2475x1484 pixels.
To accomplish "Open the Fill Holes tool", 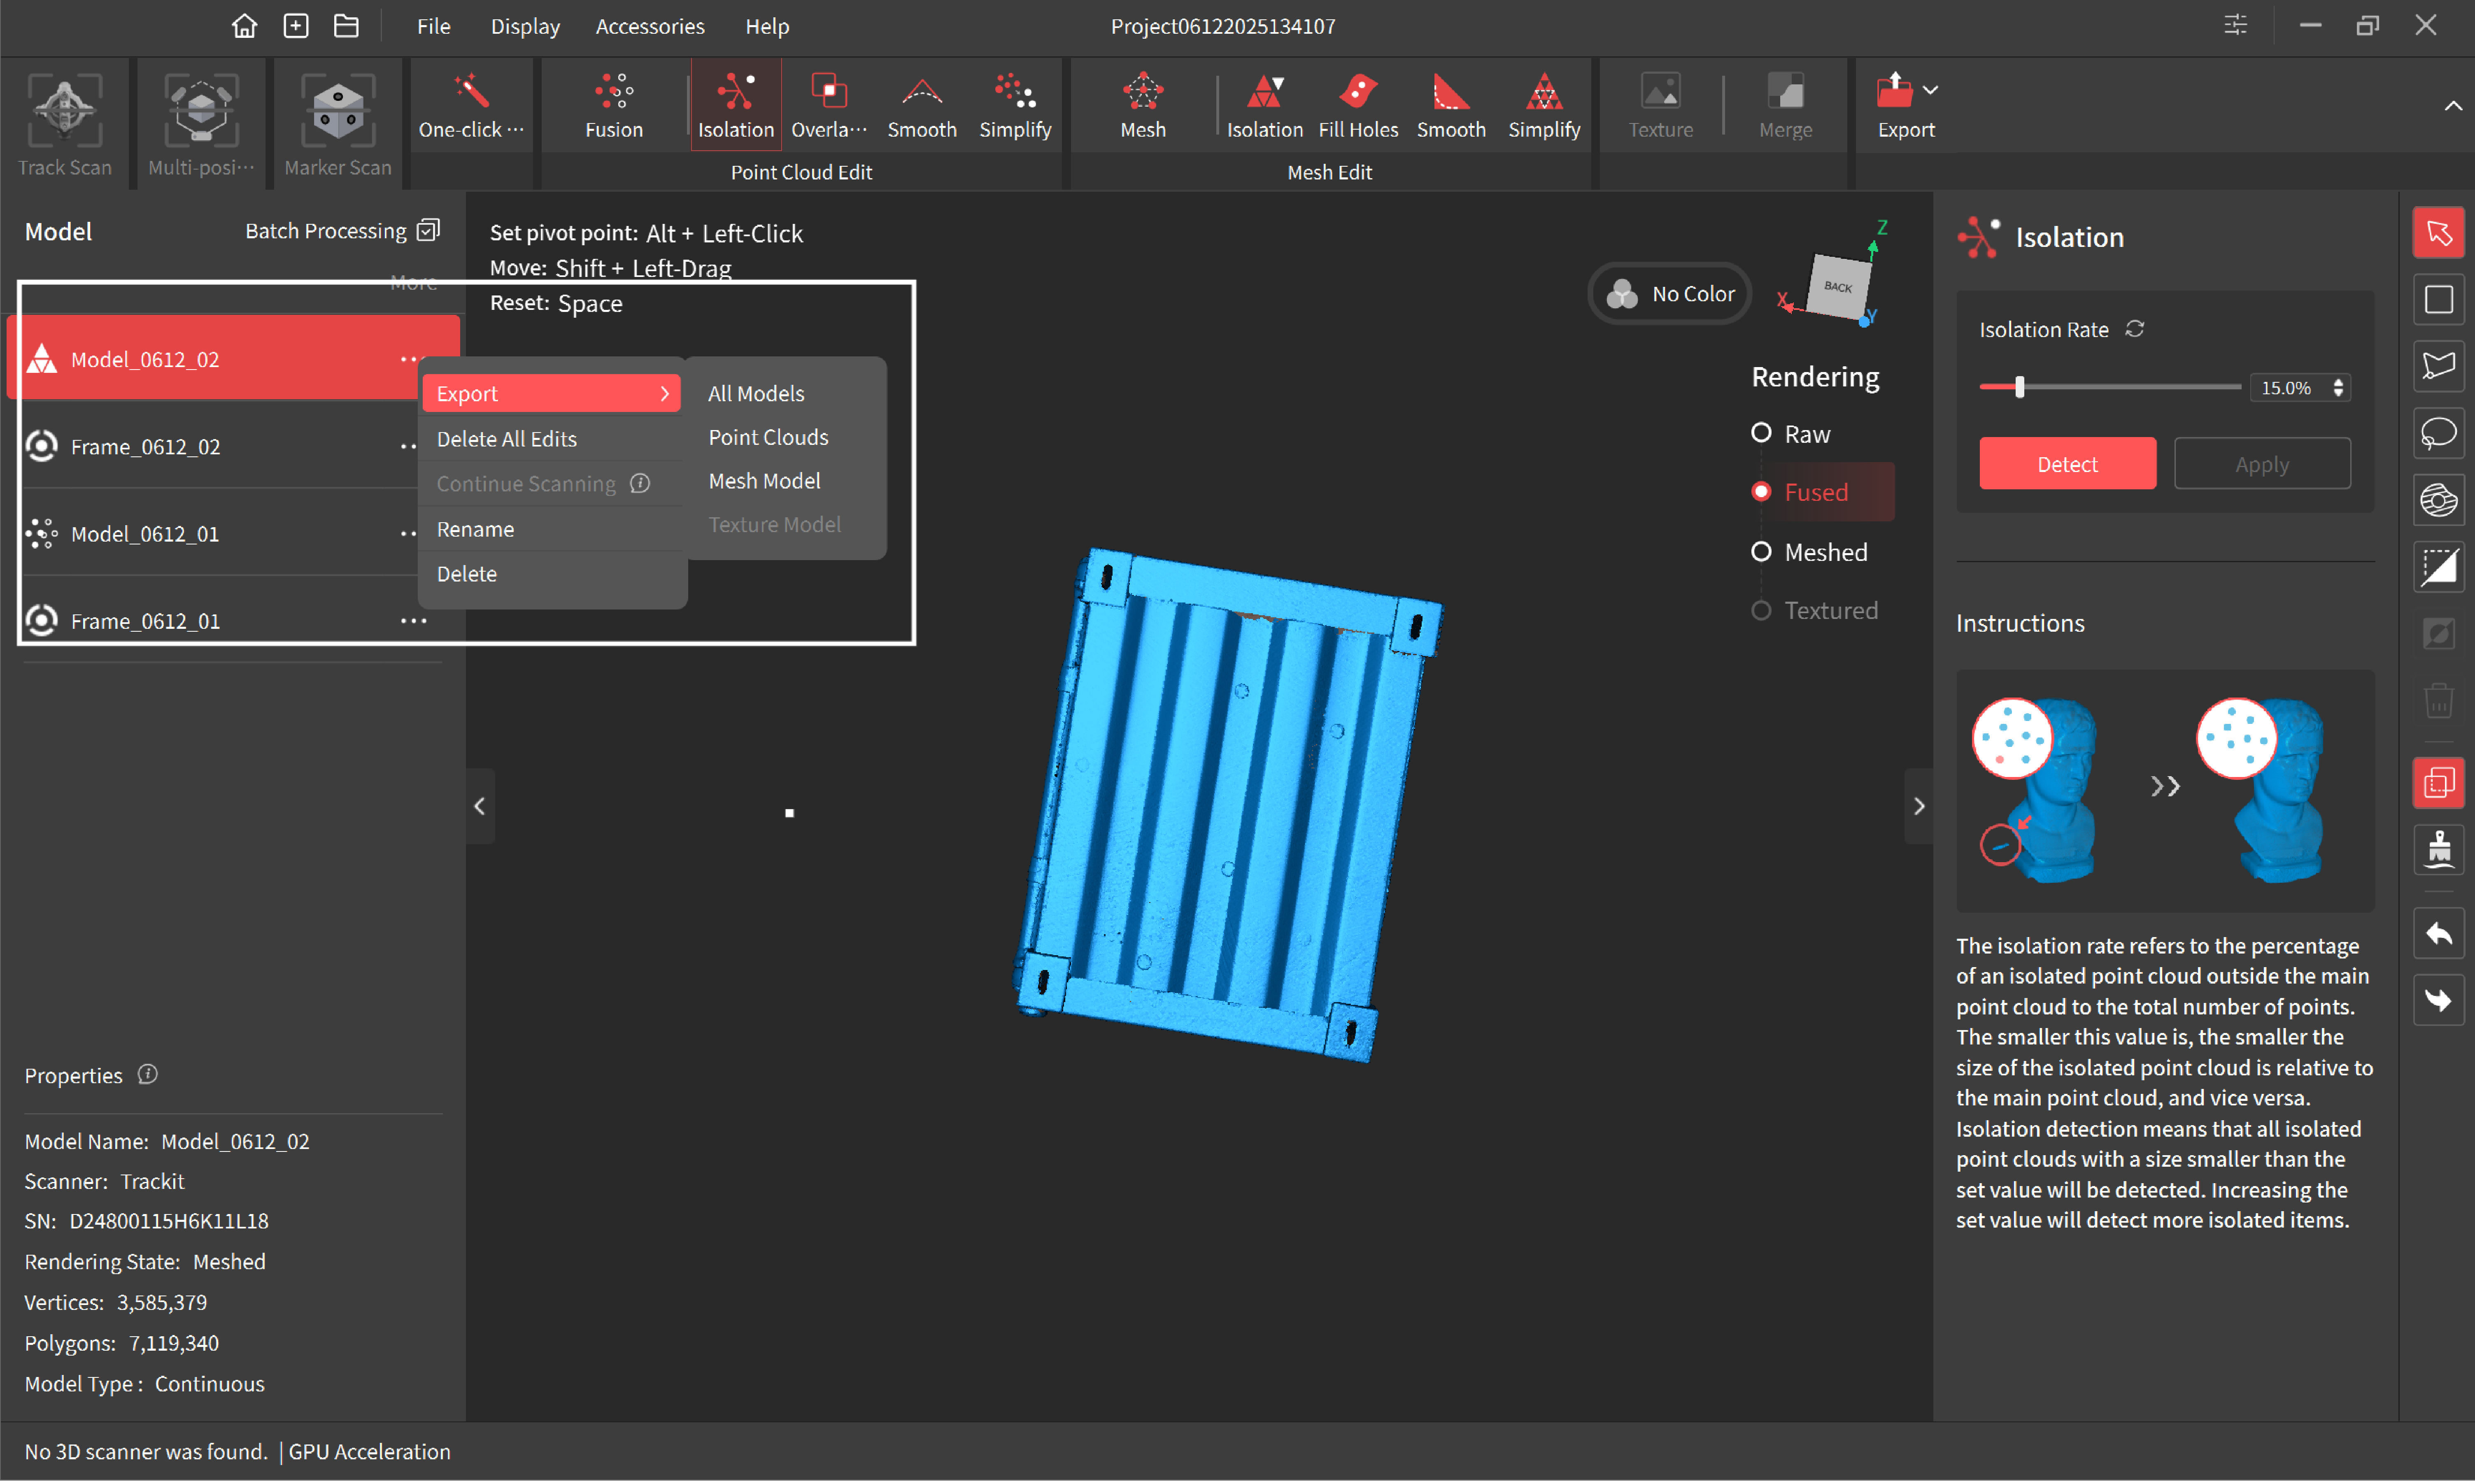I will (x=1357, y=106).
